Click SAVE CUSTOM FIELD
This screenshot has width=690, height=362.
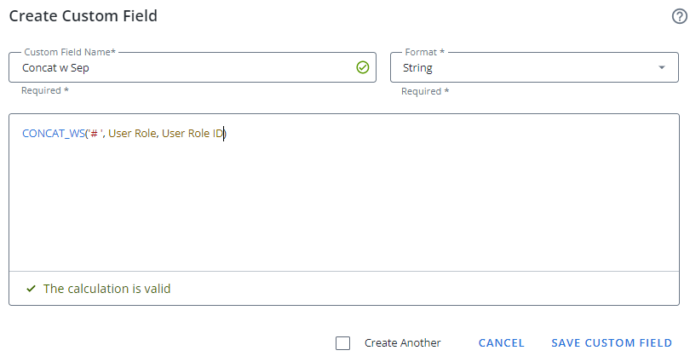[612, 343]
